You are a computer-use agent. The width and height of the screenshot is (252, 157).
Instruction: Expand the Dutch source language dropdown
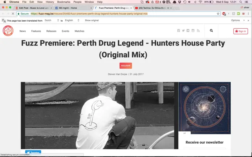(x=52, y=20)
